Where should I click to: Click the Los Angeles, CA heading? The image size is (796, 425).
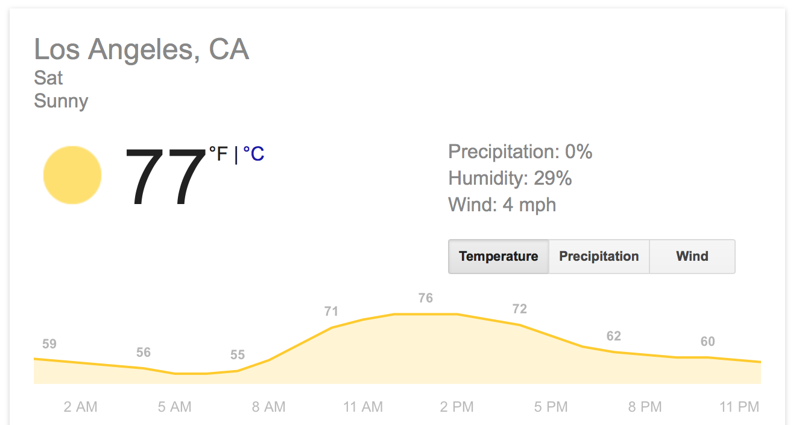(x=142, y=50)
